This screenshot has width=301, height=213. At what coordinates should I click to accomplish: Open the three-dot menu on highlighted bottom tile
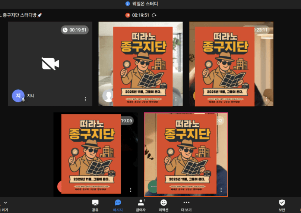[221, 190]
